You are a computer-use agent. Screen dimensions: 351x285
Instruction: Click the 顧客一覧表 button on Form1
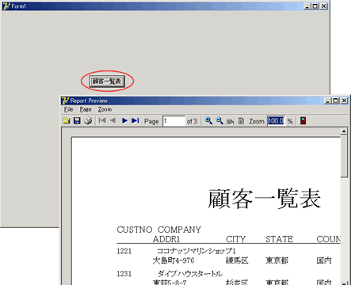107,82
